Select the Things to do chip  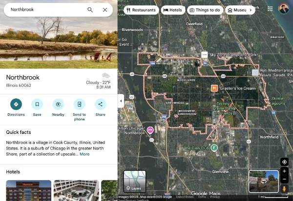coord(205,10)
